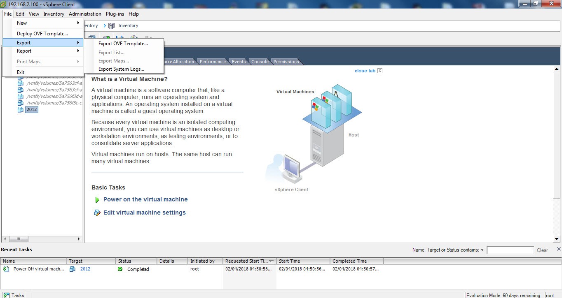Click the What is a Virtual Machine? heading
The height and width of the screenshot is (298, 562).
tap(129, 79)
